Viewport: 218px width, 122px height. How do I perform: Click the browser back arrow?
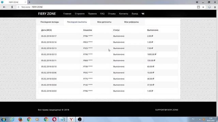[x=4, y=7]
